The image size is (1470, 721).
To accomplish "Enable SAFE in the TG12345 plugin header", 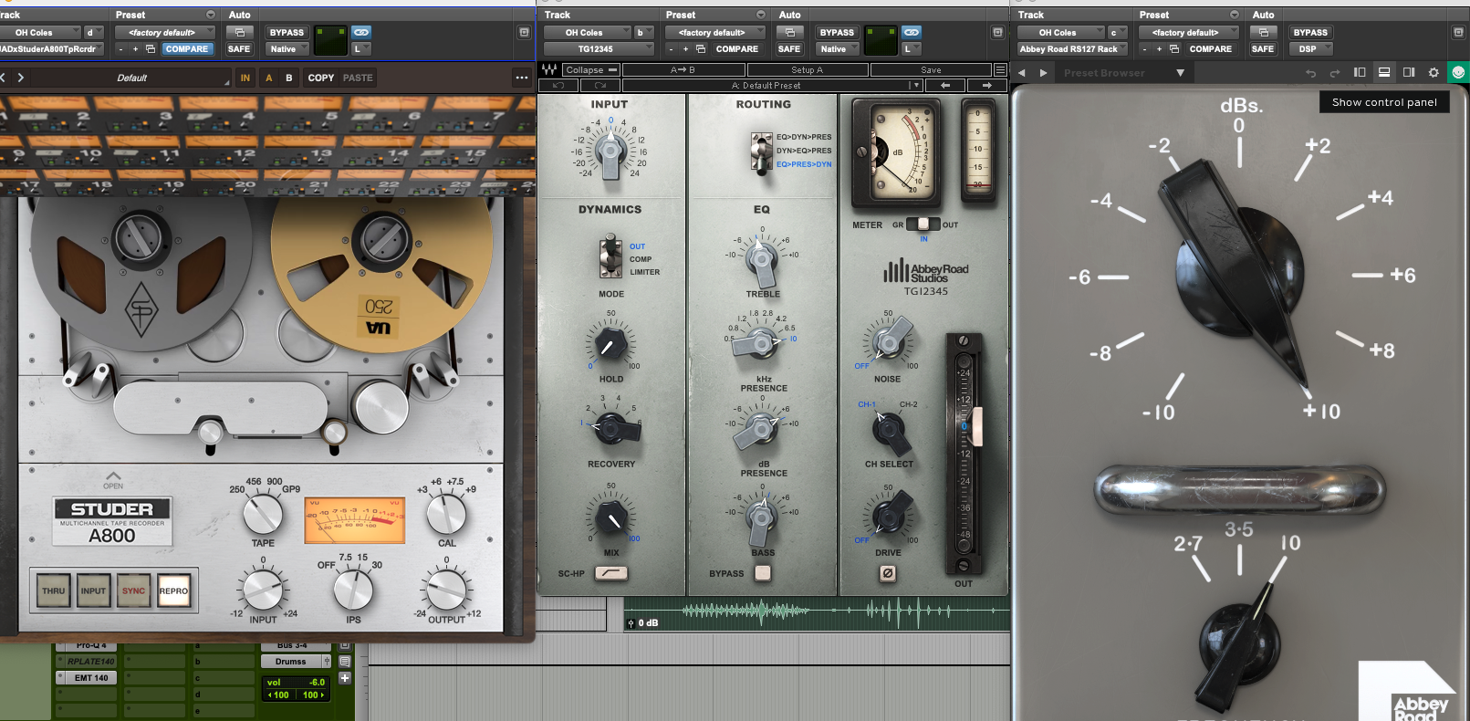I will [789, 49].
